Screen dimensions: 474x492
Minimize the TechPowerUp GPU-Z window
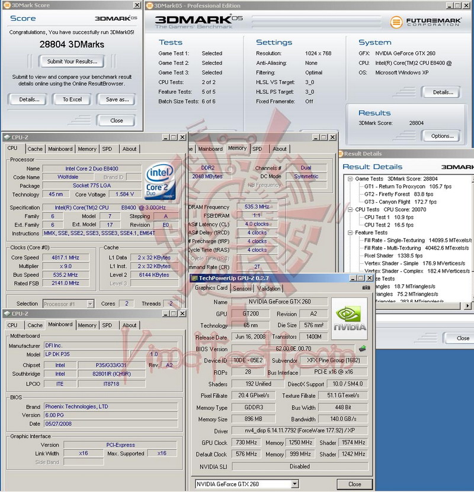pyautogui.click(x=353, y=278)
